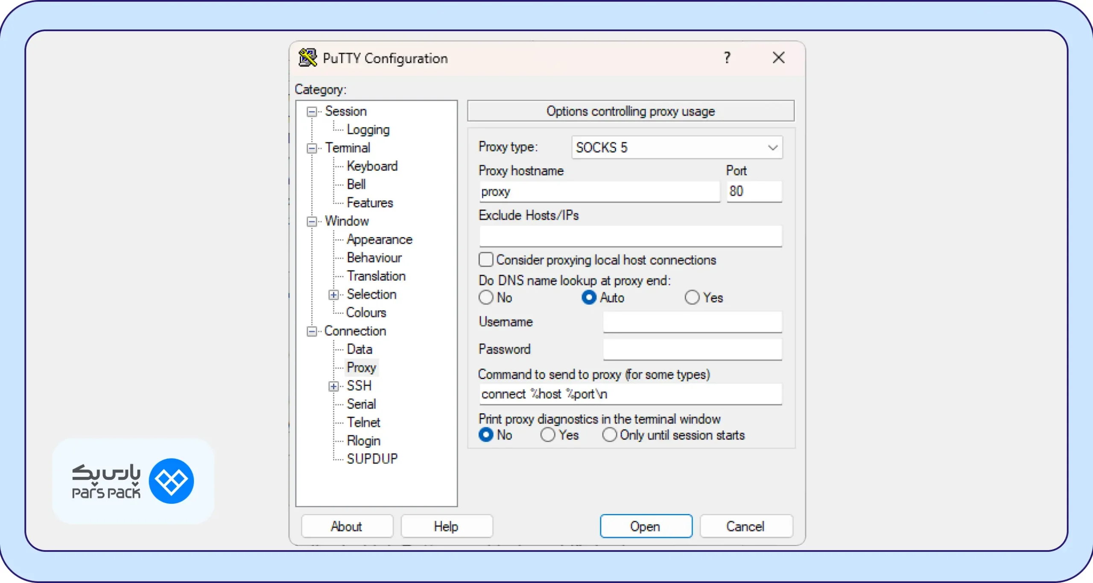
Task: Open the Rlogin settings category
Action: tap(364, 441)
